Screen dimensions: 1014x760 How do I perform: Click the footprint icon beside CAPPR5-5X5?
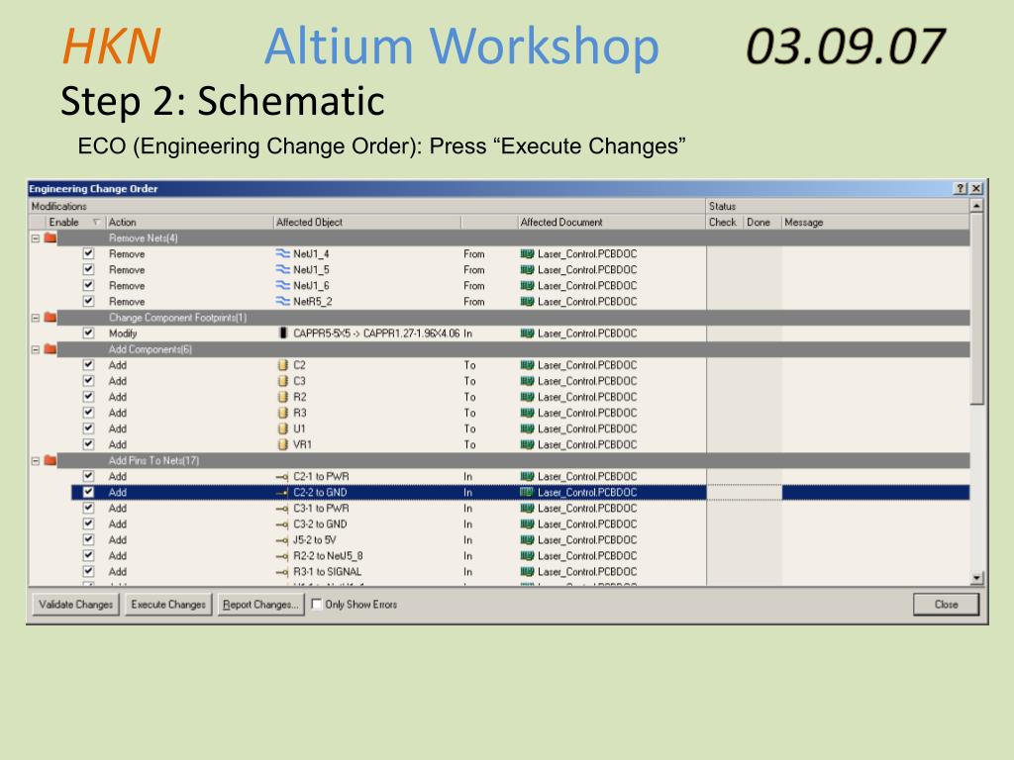coord(282,332)
